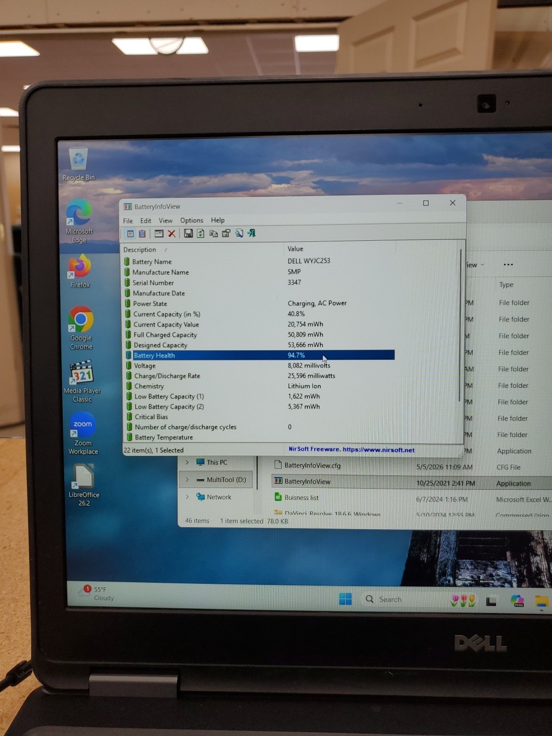This screenshot has width=552, height=736.
Task: Select the Full Charged Capacity row
Action: (x=259, y=335)
